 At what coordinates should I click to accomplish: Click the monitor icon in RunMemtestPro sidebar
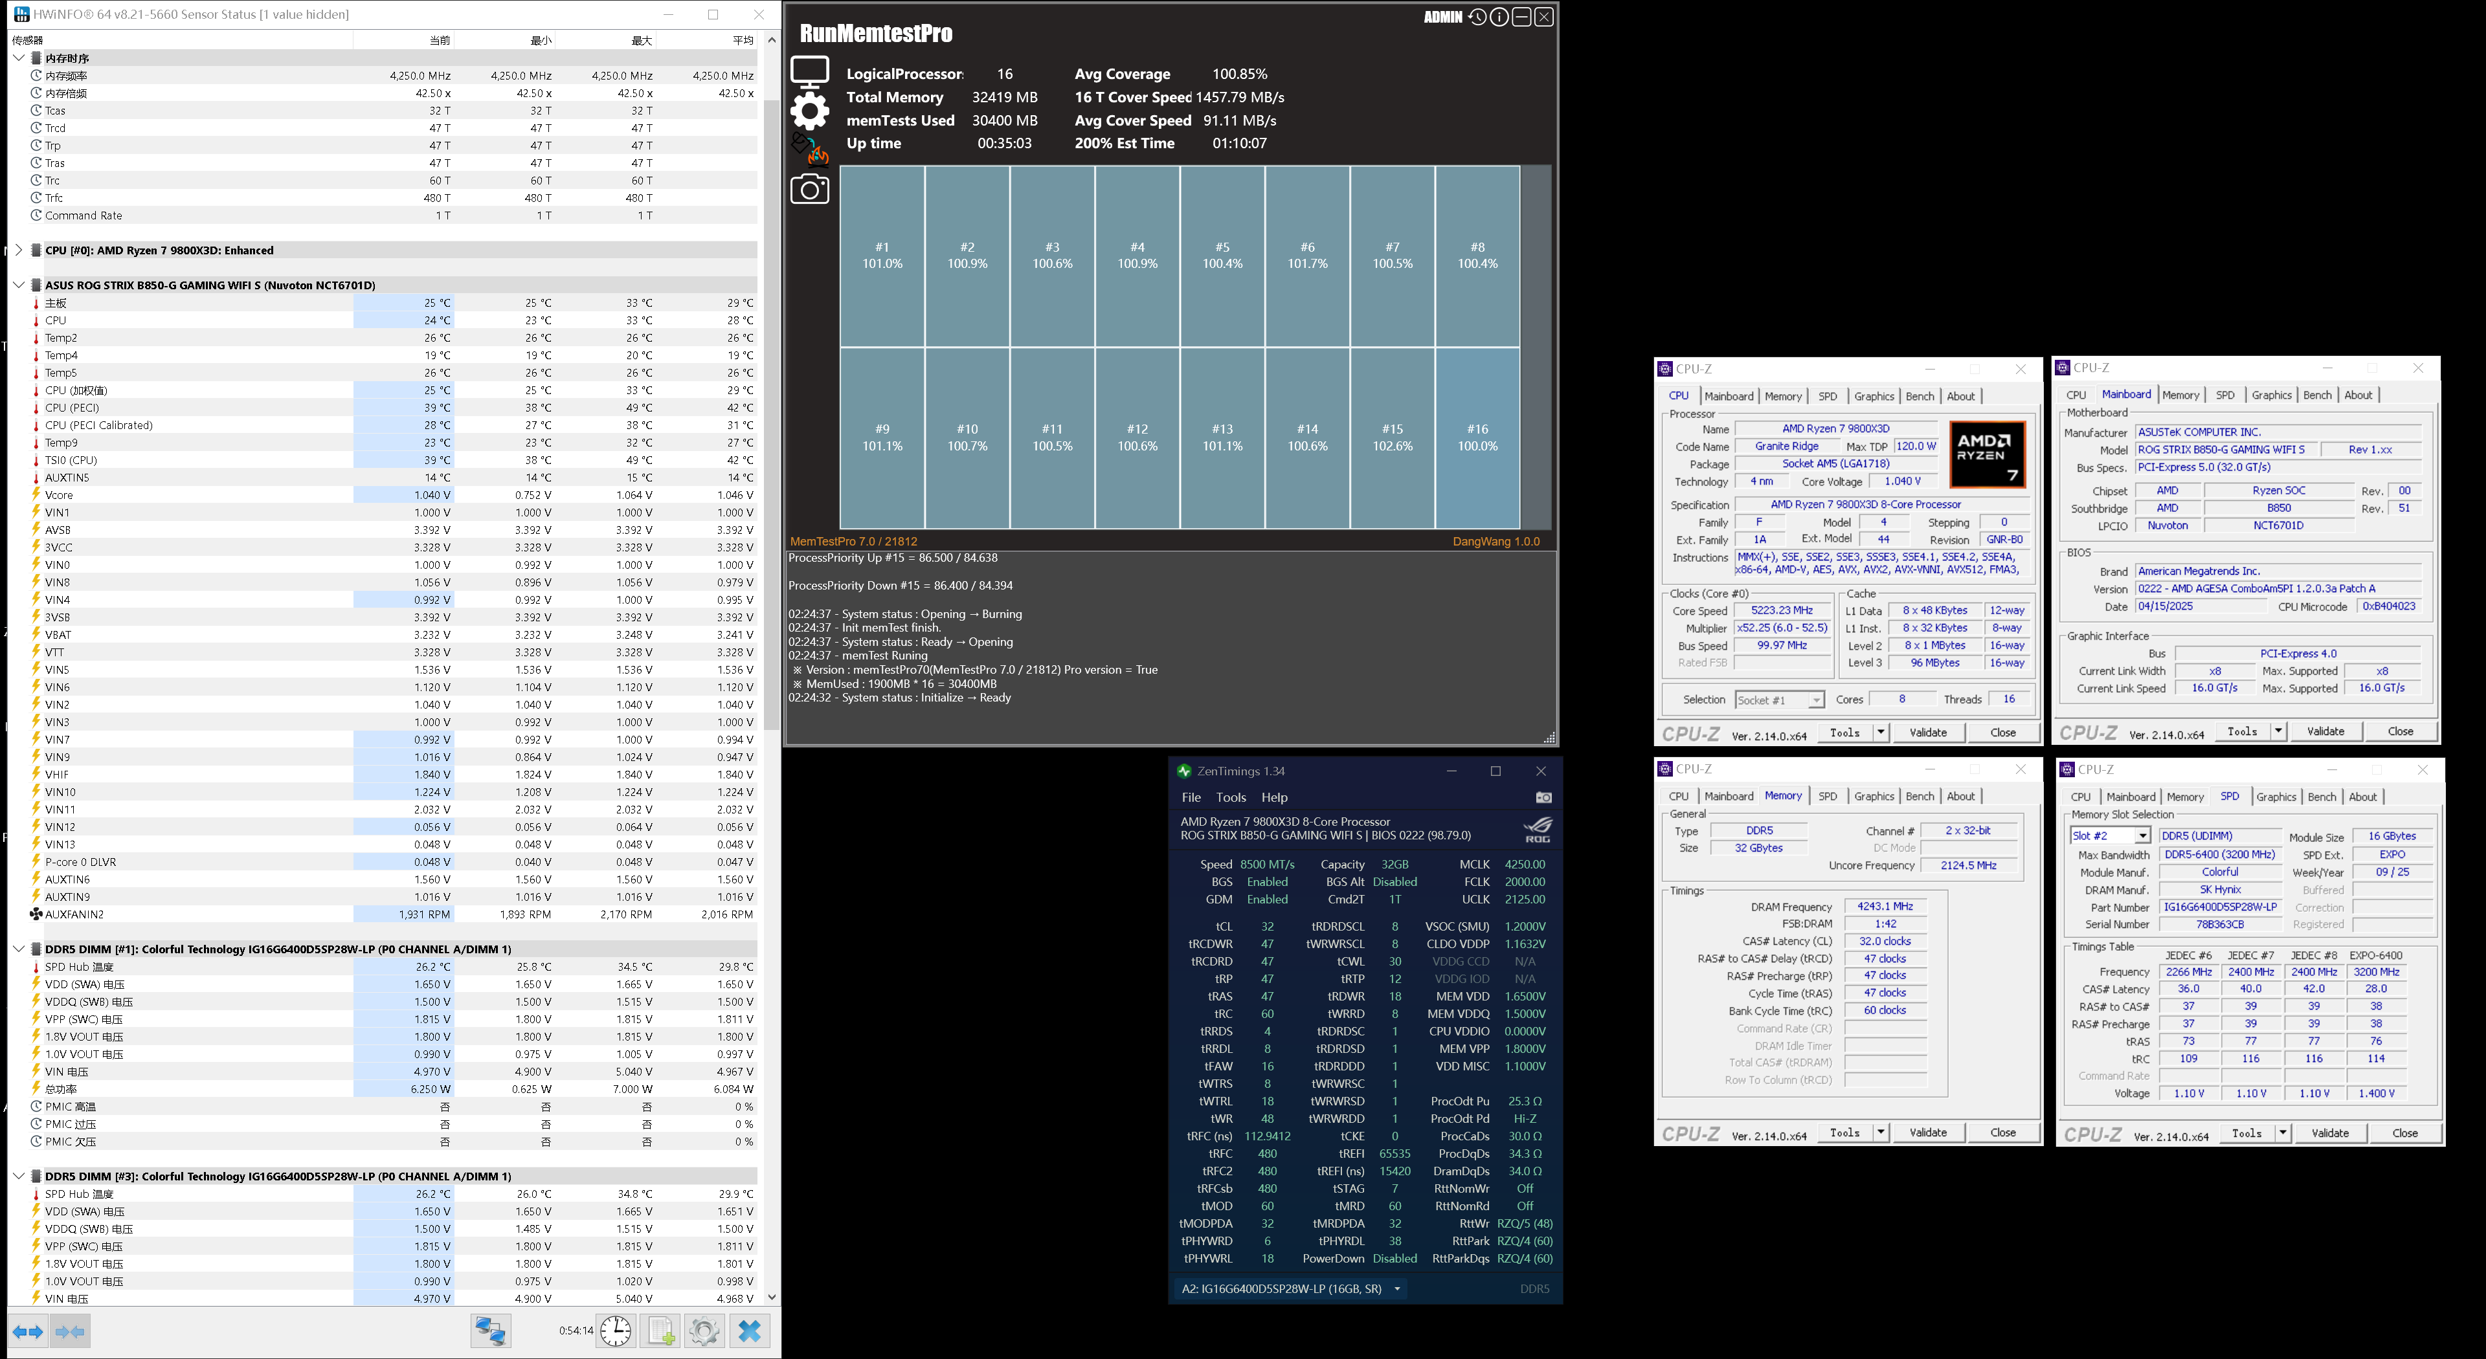pyautogui.click(x=809, y=72)
